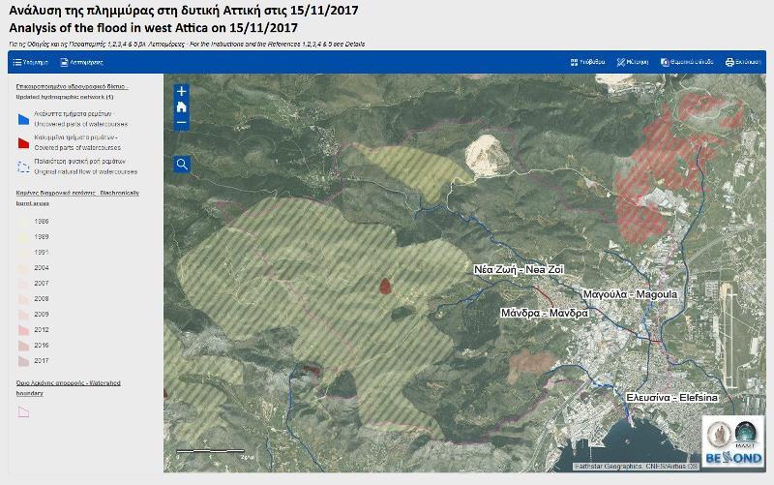
Task: Click the map scale bar
Action: pyautogui.click(x=210, y=451)
